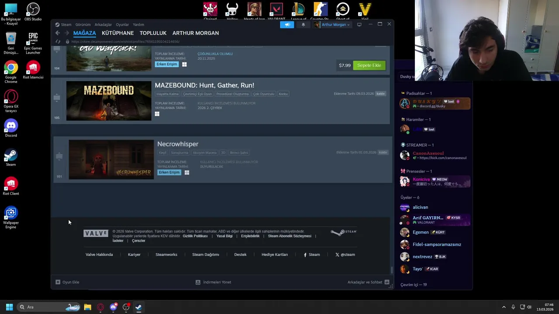The image size is (559, 314).
Task: Switch Steam to Big Picture mode icon
Action: point(359,24)
